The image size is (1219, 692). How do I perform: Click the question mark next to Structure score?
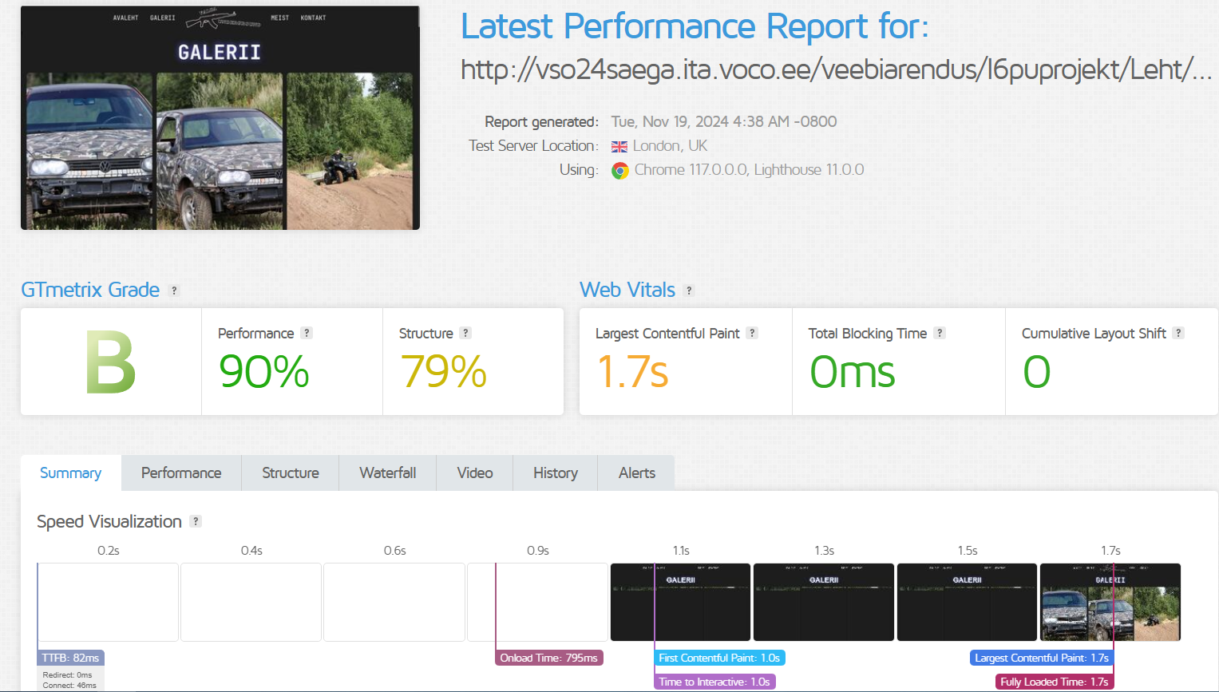coord(465,333)
